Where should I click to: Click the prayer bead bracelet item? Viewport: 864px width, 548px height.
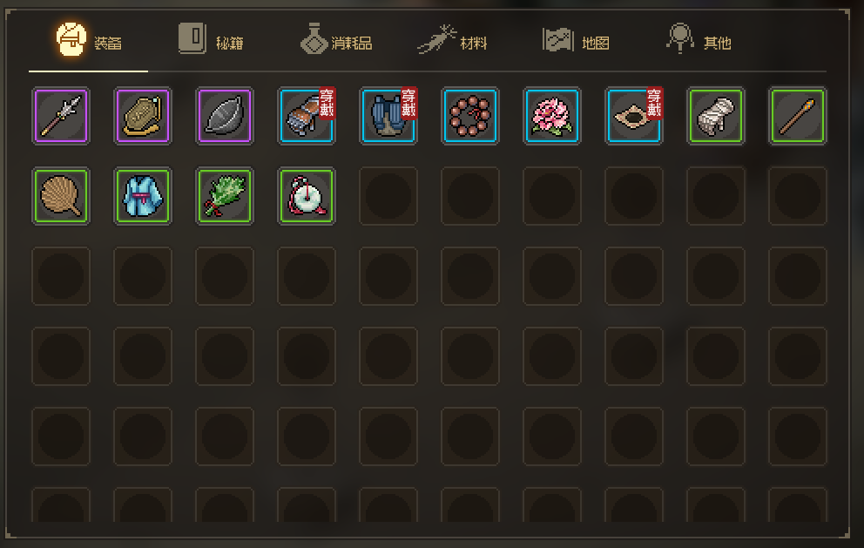470,116
